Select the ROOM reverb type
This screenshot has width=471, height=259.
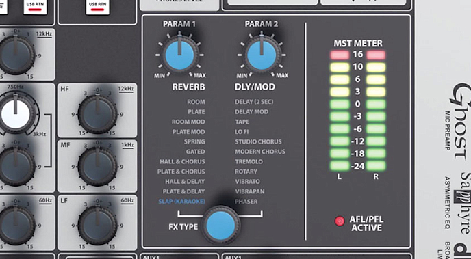196,102
